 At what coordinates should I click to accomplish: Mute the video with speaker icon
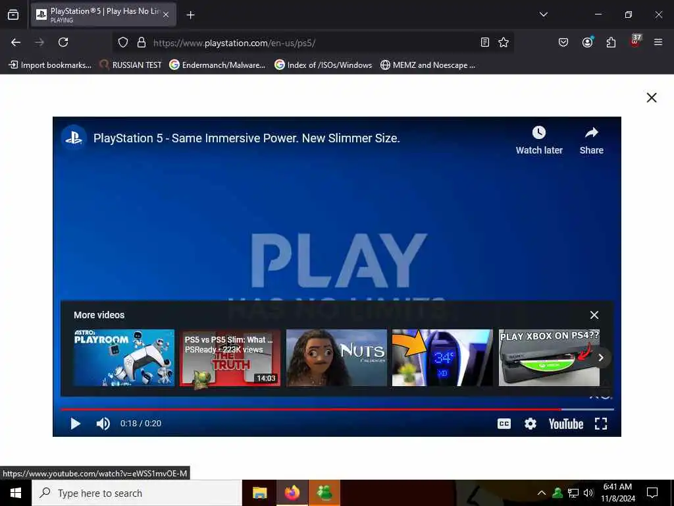coord(103,424)
